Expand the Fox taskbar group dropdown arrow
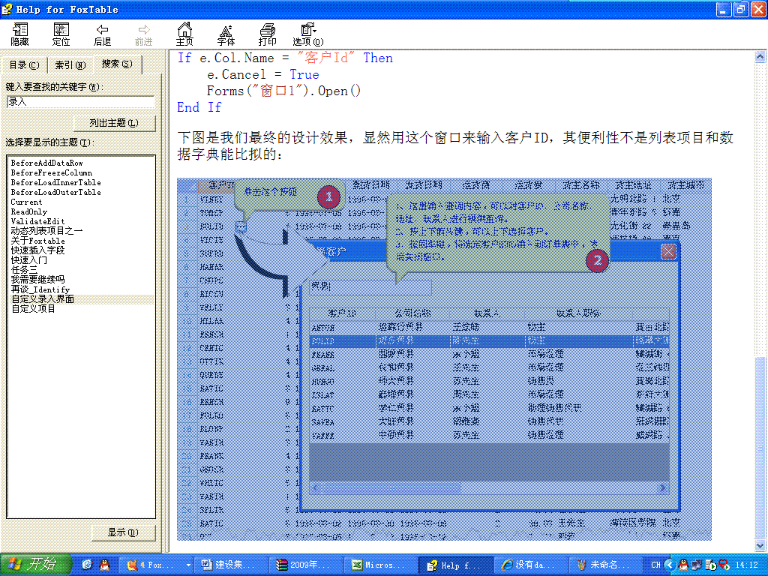The width and height of the screenshot is (768, 576). click(x=188, y=565)
